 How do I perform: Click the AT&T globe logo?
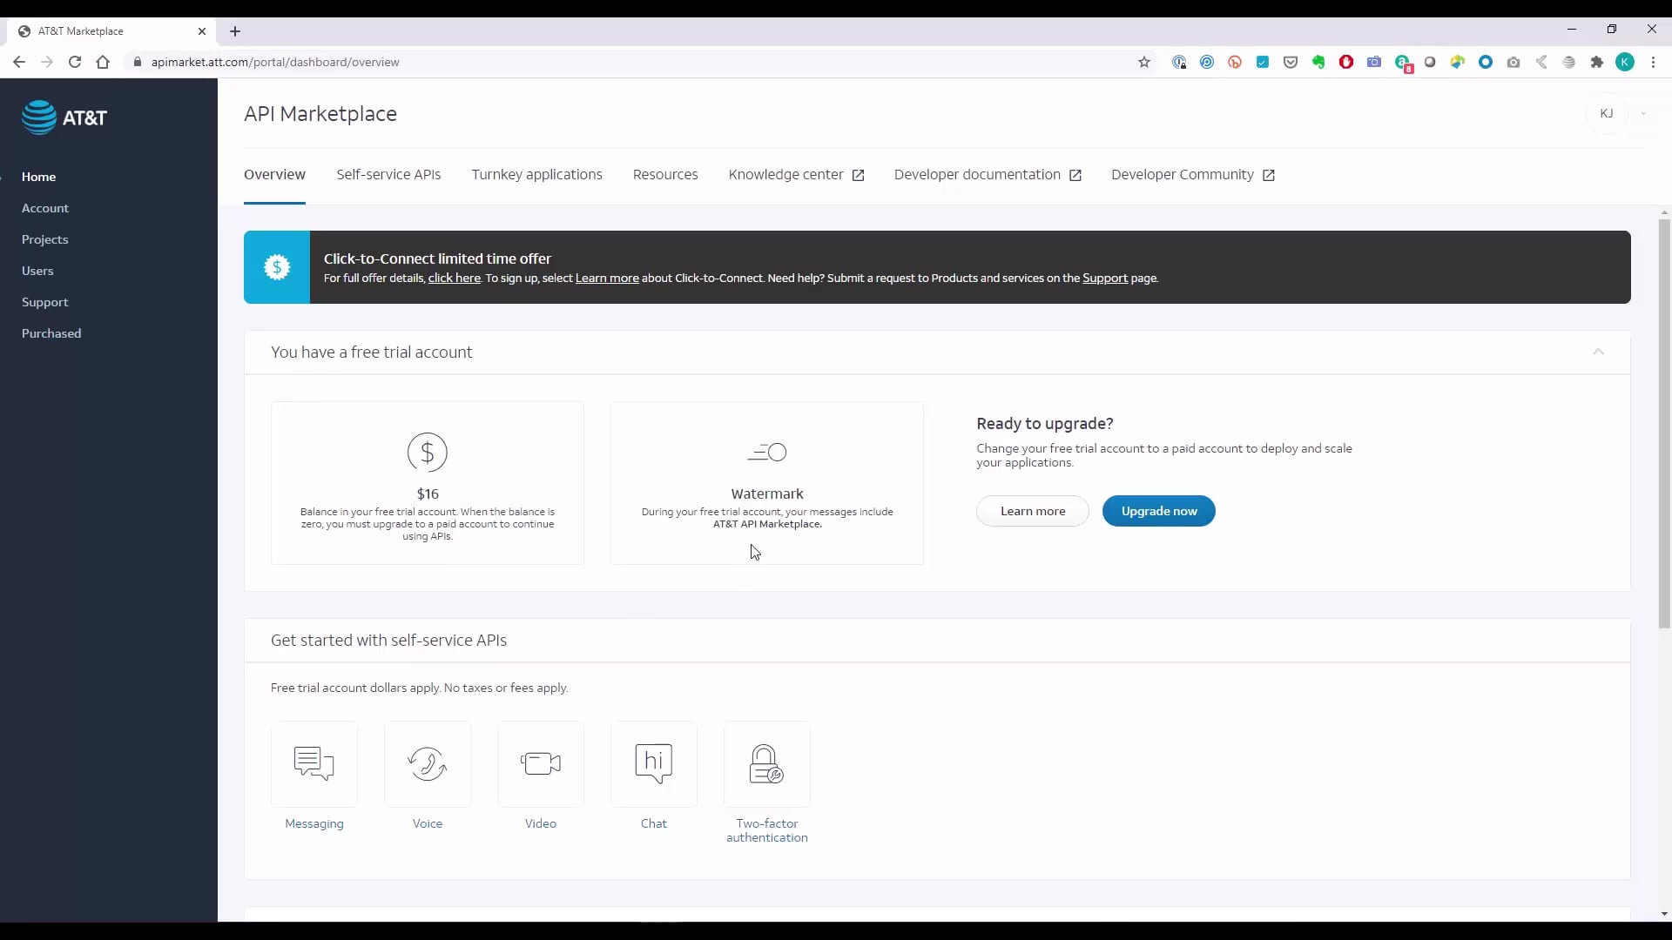tap(39, 117)
